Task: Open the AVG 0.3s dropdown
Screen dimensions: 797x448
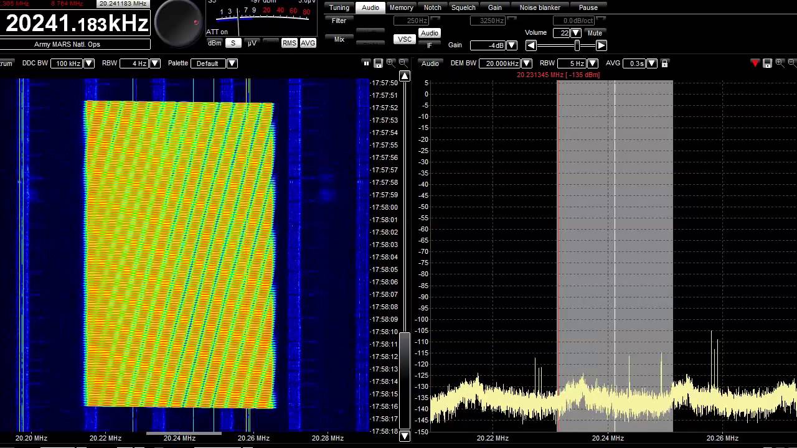Action: tap(652, 63)
